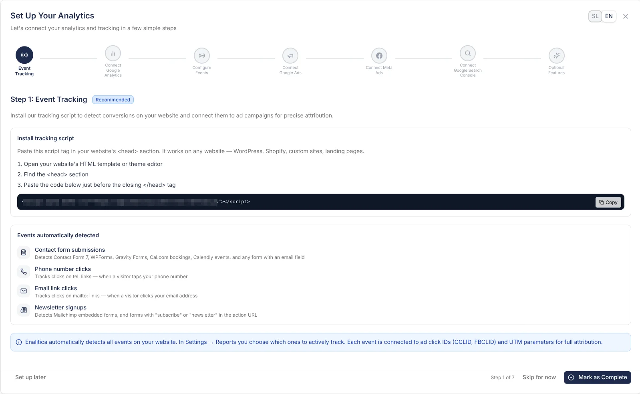Open the Connect Google Ads megaphone icon
Image resolution: width=640 pixels, height=394 pixels.
pyautogui.click(x=290, y=56)
